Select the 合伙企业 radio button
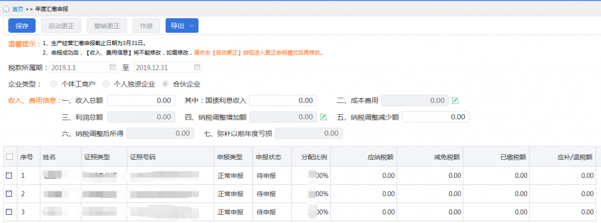This screenshot has height=223, width=601. point(165,84)
